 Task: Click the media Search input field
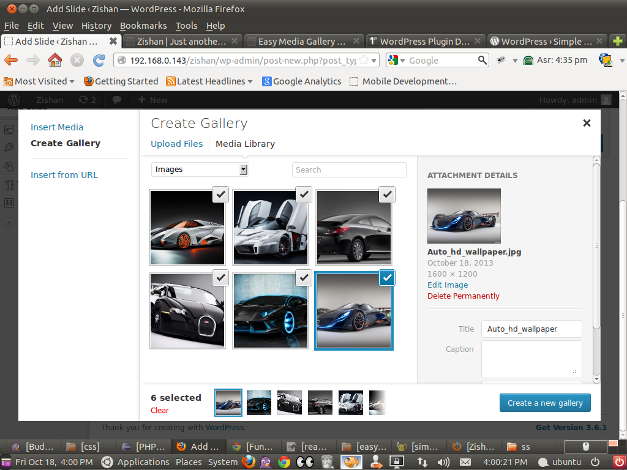(x=349, y=170)
